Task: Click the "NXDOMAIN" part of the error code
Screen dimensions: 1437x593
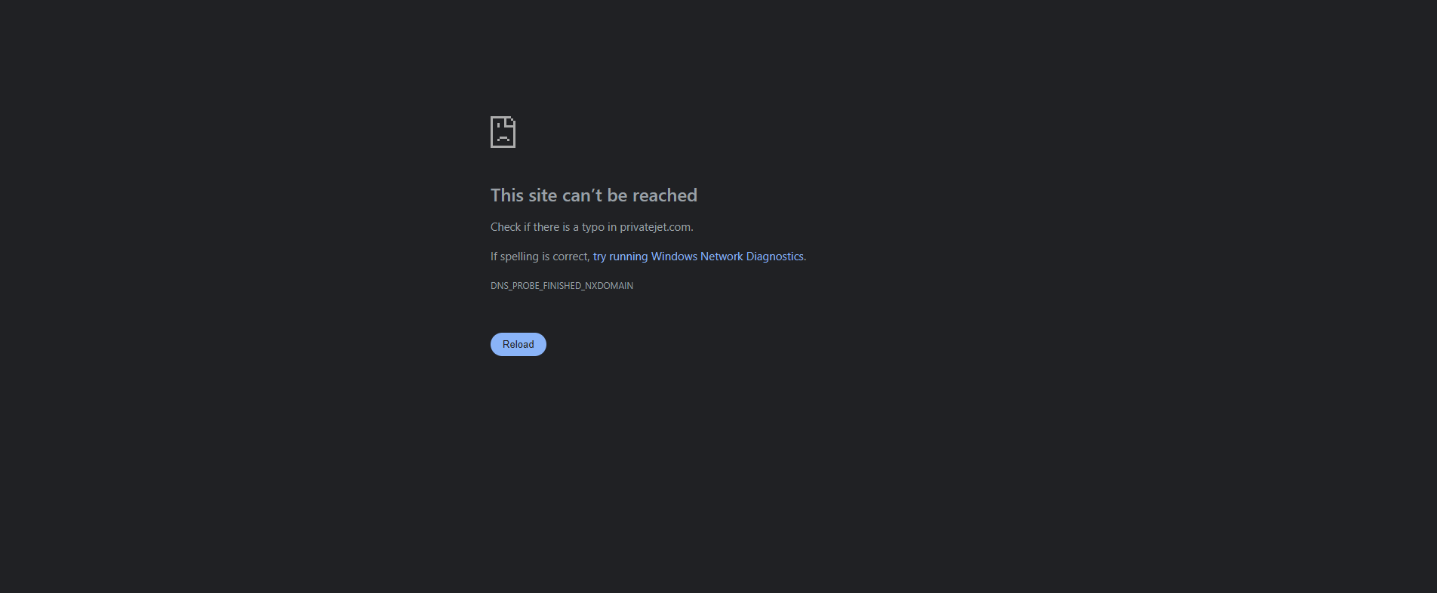Action: click(x=609, y=286)
